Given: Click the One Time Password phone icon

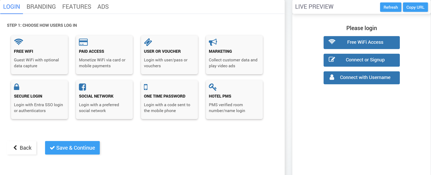Looking at the screenshot, I should (x=146, y=87).
